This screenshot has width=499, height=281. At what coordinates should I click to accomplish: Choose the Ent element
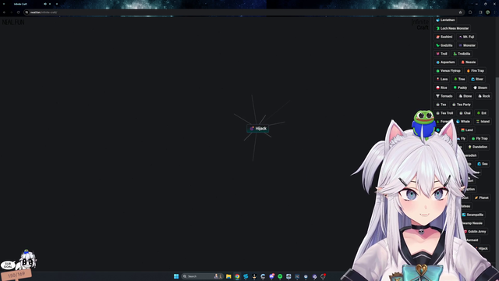click(482, 113)
